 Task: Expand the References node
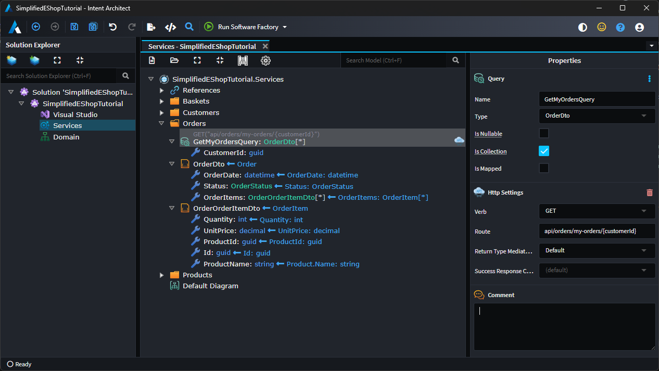[162, 91]
